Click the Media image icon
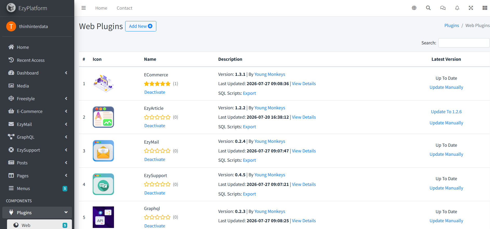Image resolution: width=490 pixels, height=229 pixels. [11, 86]
